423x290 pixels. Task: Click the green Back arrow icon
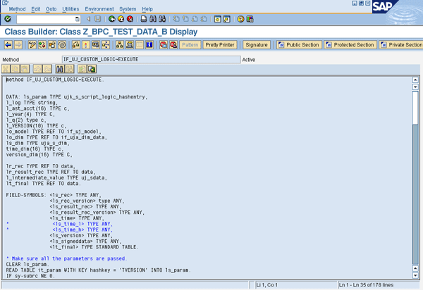(x=111, y=19)
